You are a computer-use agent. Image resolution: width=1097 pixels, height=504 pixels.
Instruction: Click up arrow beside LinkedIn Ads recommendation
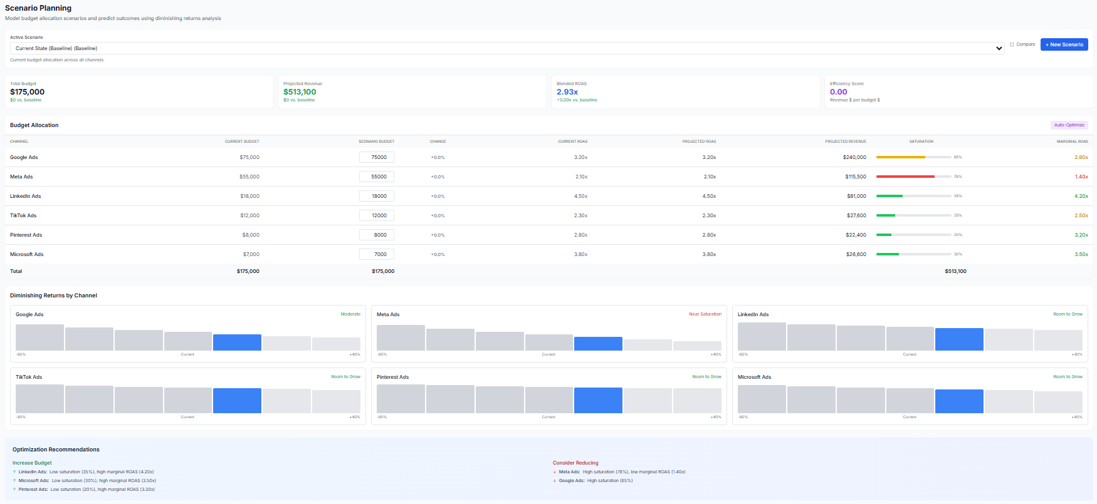point(14,472)
